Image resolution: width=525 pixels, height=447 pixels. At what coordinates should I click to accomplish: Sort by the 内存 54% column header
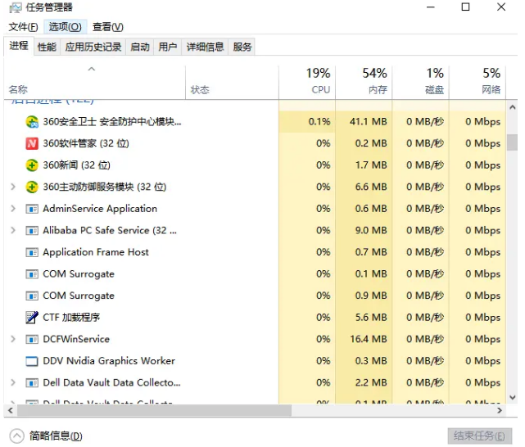[364, 83]
